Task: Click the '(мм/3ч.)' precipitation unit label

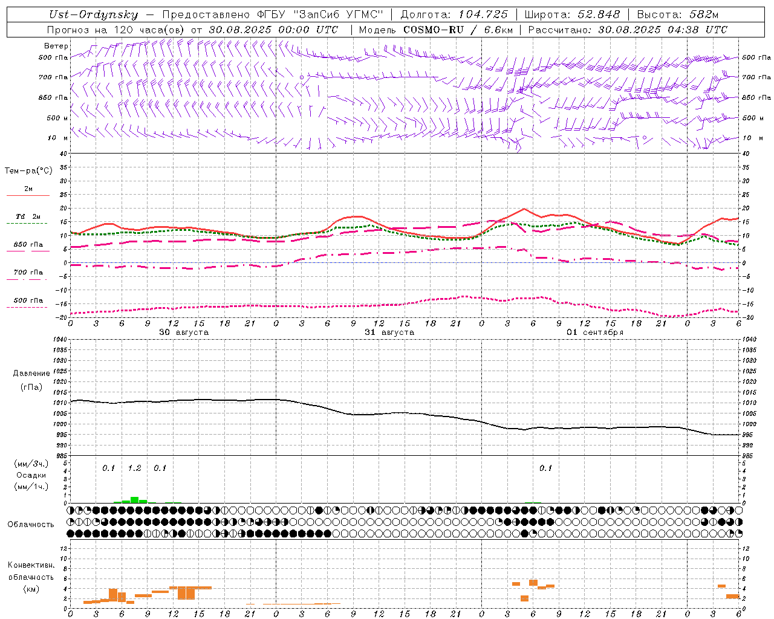Action: pos(31,464)
